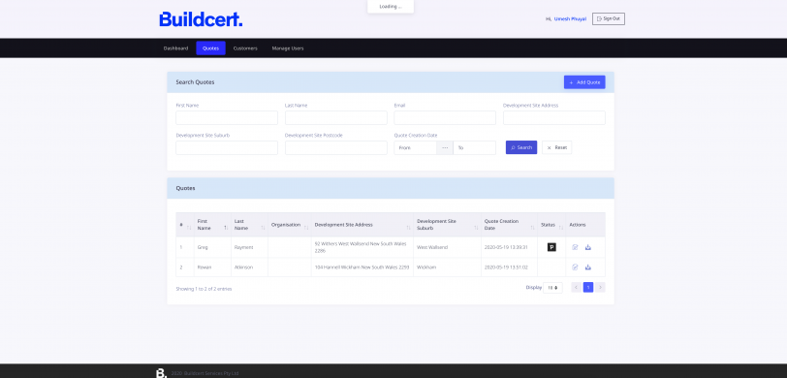Click the date 2020-05-19 13:51:02

506,268
